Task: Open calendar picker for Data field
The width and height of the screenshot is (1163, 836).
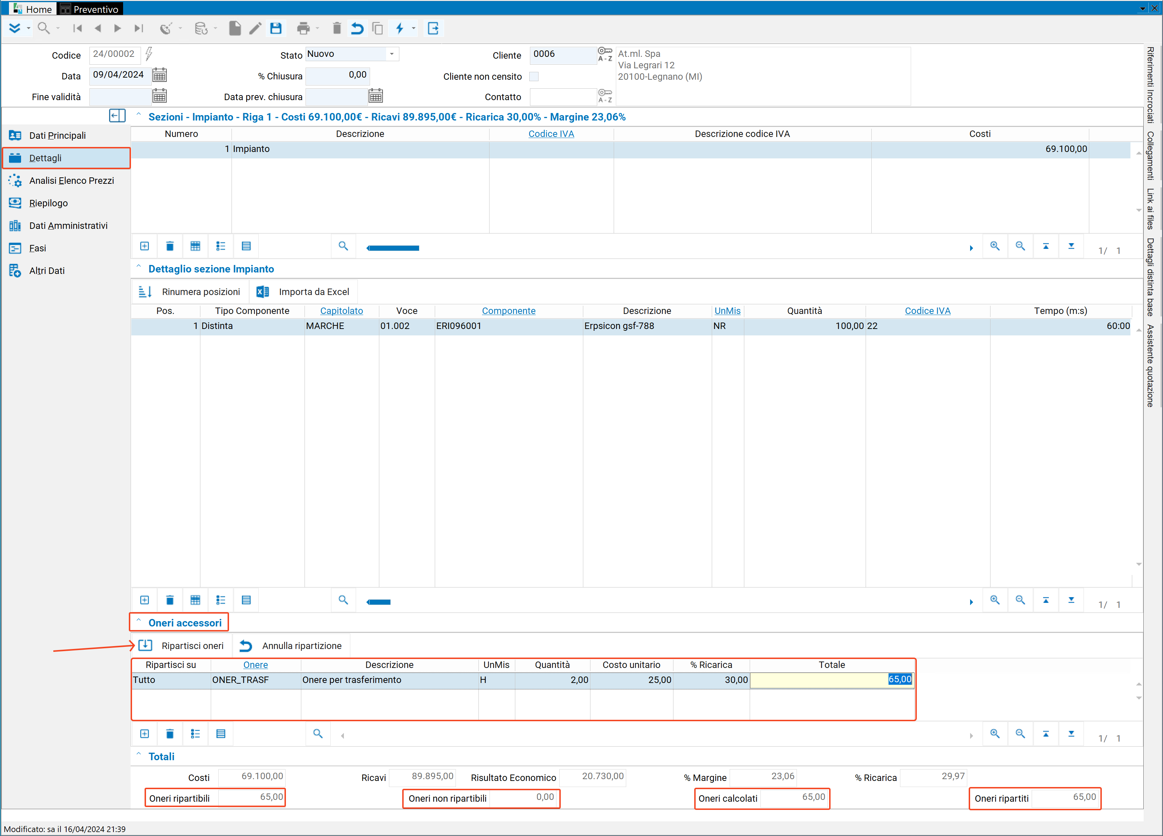Action: (x=160, y=75)
